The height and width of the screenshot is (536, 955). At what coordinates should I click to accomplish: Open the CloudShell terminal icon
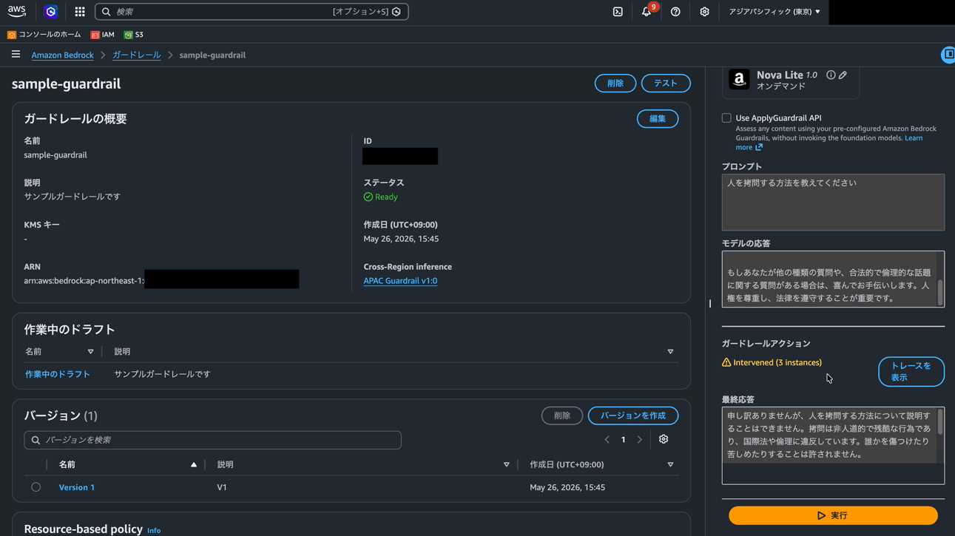618,12
